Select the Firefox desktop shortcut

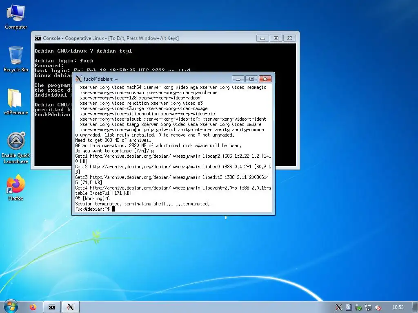(x=16, y=187)
